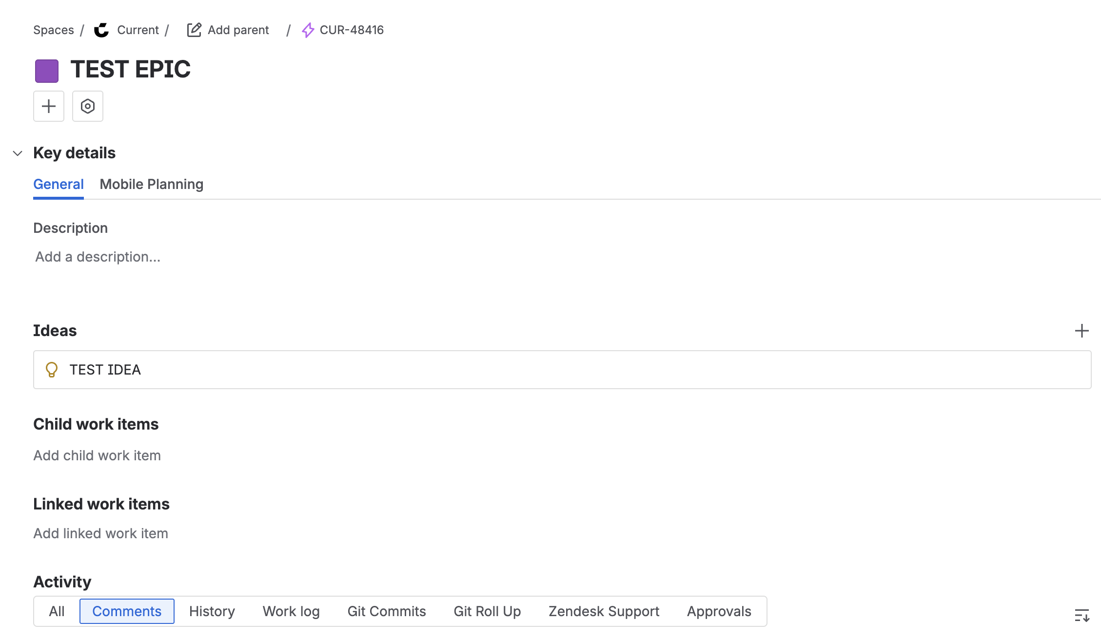This screenshot has height=640, width=1101.
Task: Select the Comments activity filter
Action: click(127, 611)
